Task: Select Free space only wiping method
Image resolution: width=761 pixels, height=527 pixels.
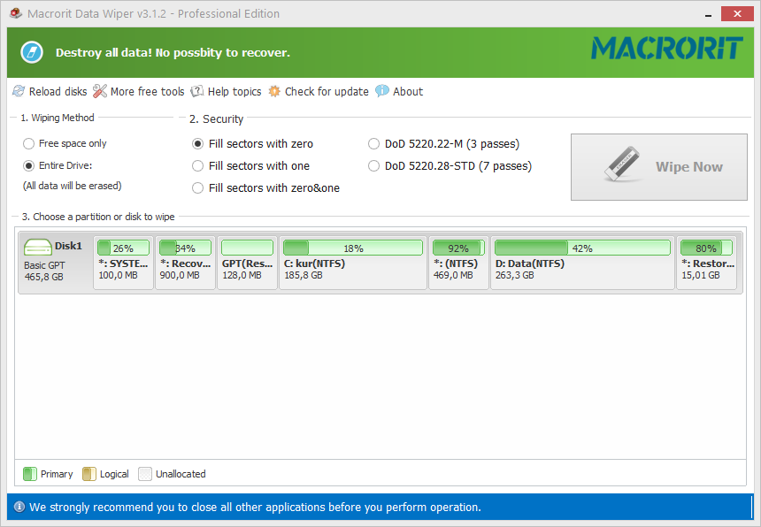Action: pyautogui.click(x=65, y=143)
